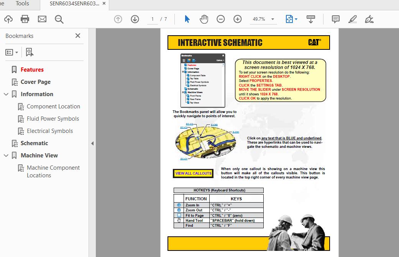Close the Bookmarks panel
This screenshot has height=257, width=399.
click(x=78, y=36)
